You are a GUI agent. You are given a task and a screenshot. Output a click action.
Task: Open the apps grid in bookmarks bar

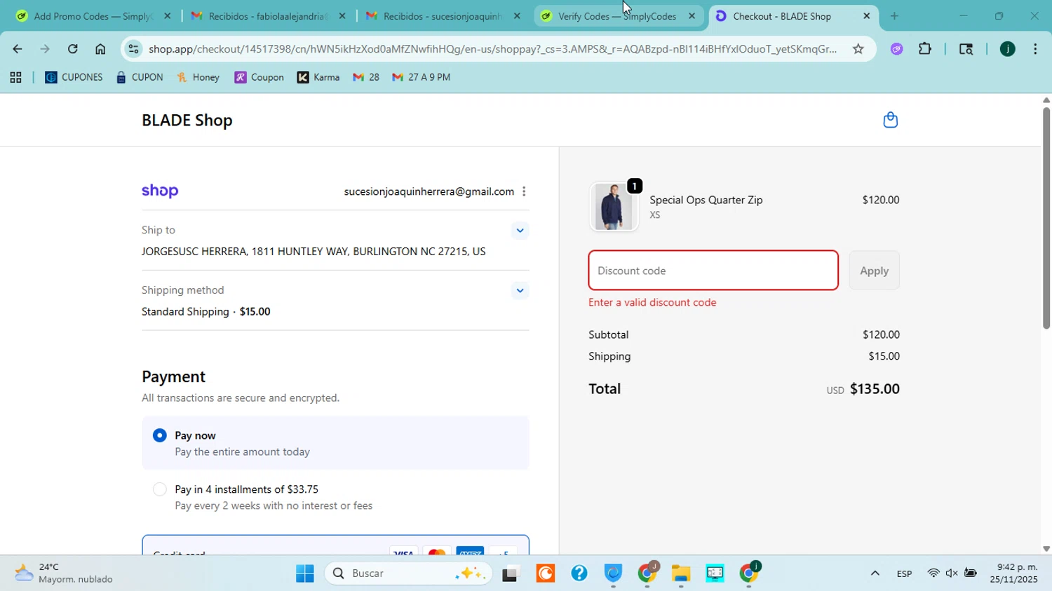pos(15,78)
